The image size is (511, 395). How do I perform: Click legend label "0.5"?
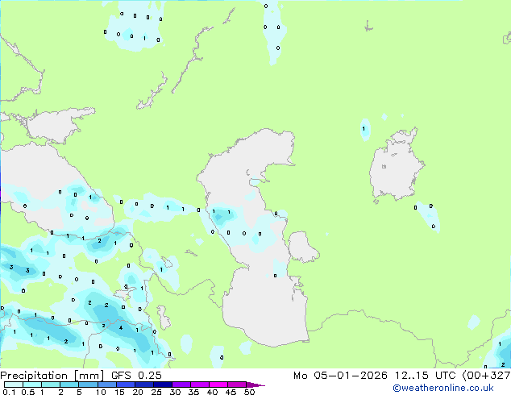click(x=28, y=392)
